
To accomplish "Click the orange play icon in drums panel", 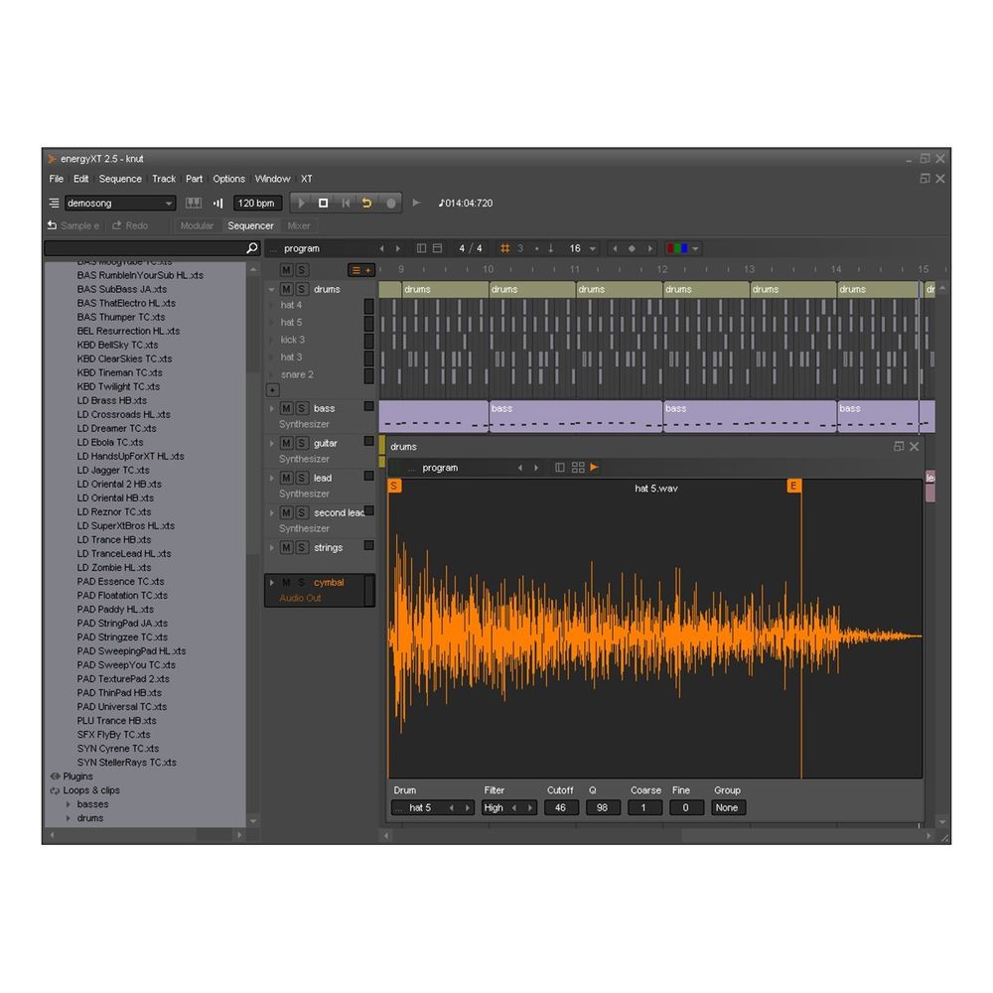I will (x=595, y=468).
